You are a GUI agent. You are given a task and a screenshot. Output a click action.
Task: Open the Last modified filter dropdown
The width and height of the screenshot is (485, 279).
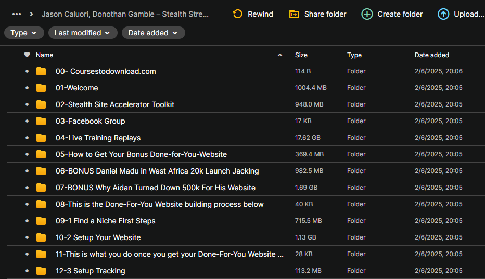[x=82, y=33]
